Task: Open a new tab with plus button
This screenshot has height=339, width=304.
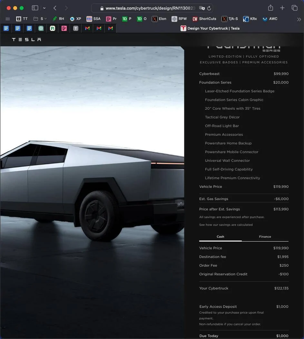Action: [x=282, y=8]
